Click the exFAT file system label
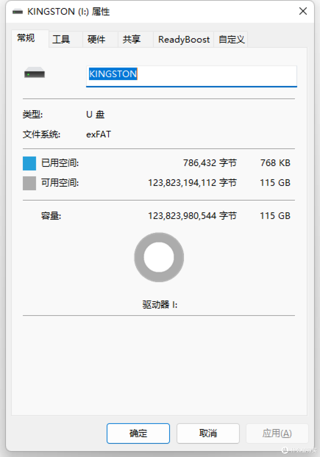320x457 pixels. point(98,134)
